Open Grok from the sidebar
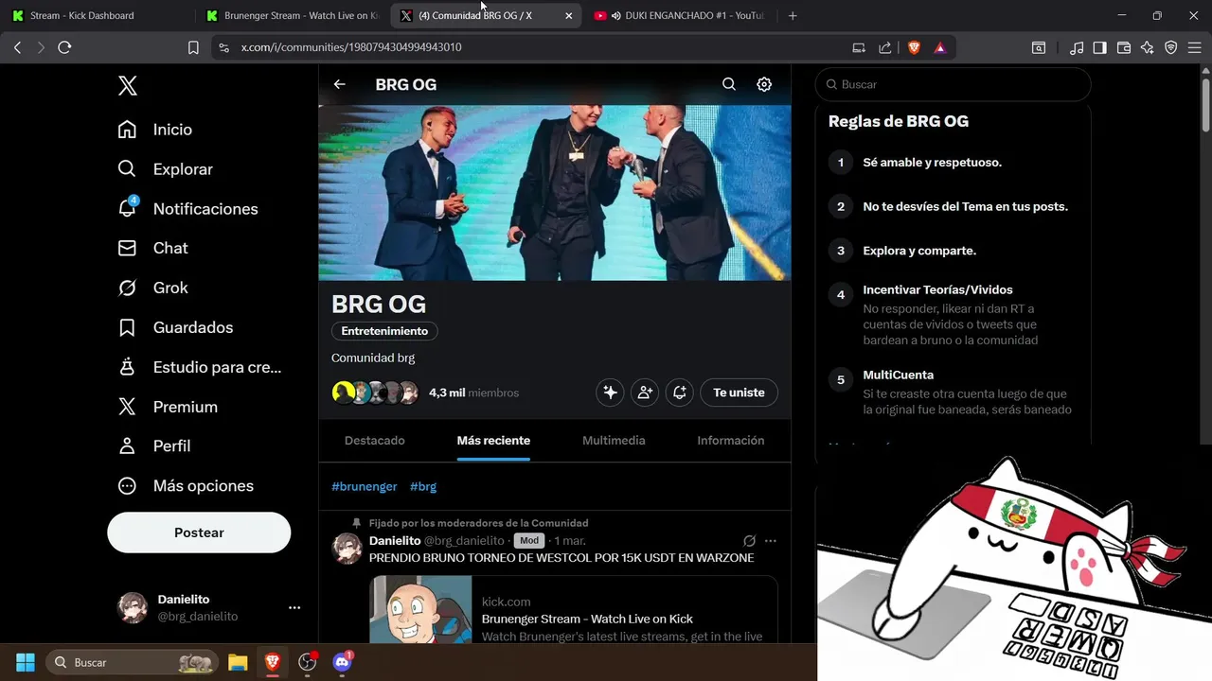The height and width of the screenshot is (681, 1212). [x=152, y=288]
